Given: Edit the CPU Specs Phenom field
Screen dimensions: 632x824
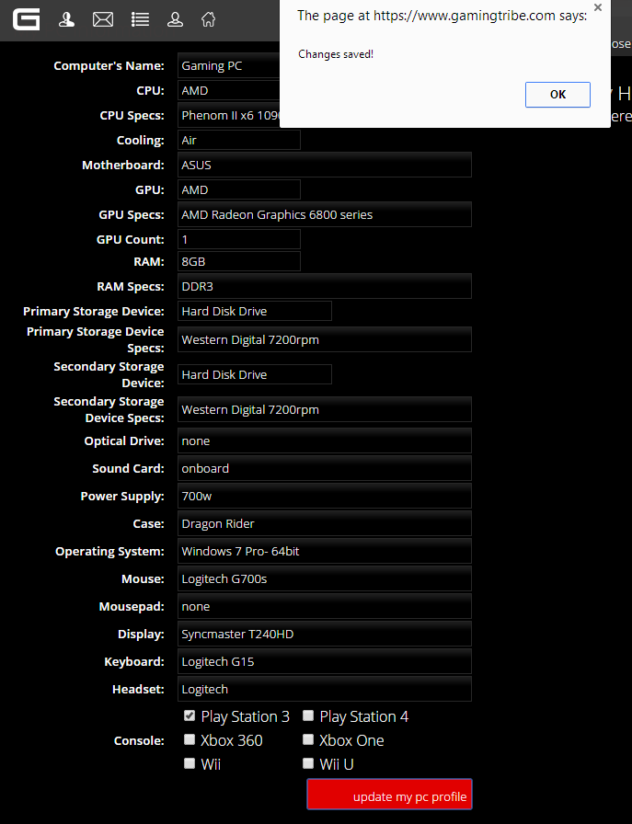Looking at the screenshot, I should [x=229, y=116].
